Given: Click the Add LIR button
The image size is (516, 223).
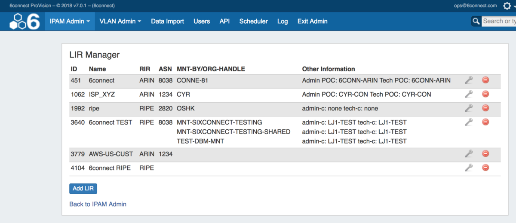Looking at the screenshot, I should pyautogui.click(x=83, y=189).
